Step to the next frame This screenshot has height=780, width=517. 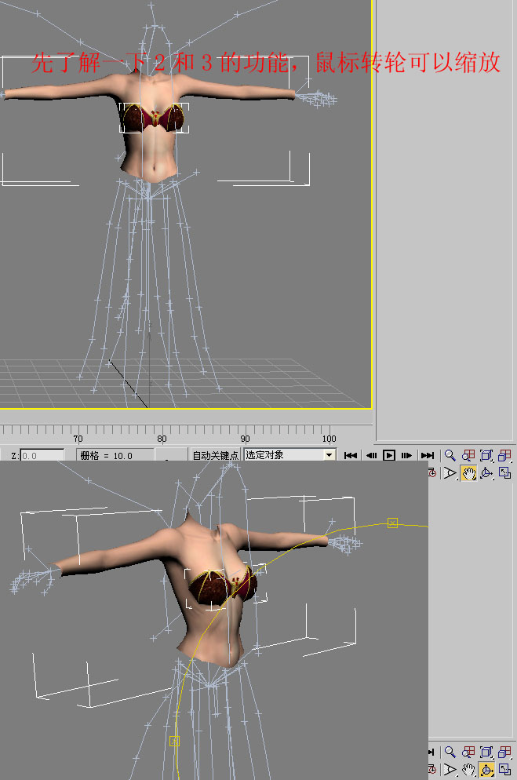coord(407,455)
